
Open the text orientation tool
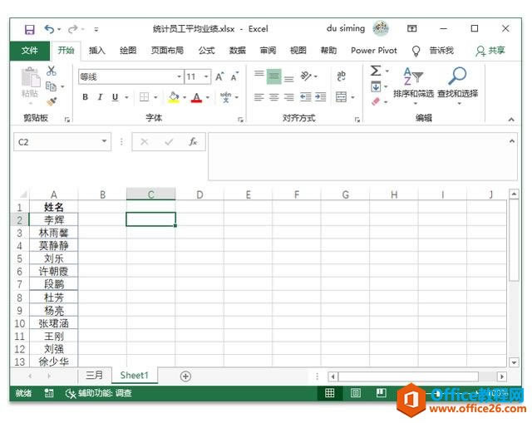click(x=306, y=76)
